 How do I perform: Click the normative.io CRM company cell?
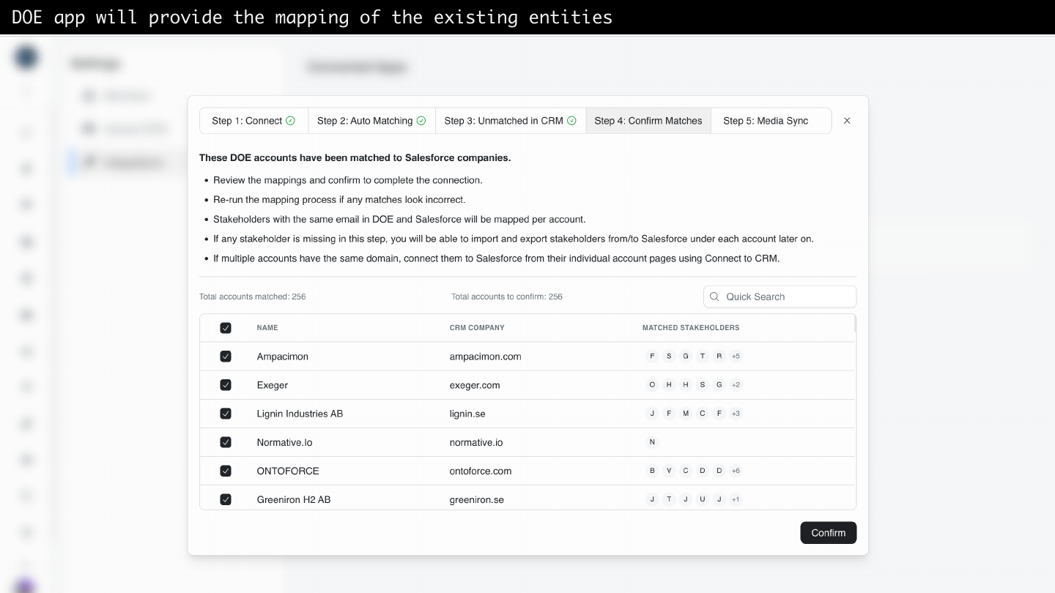click(476, 442)
